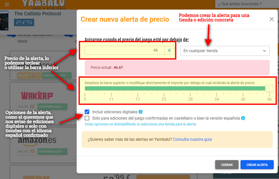Screen dimensions: 279x179
Task: Uncheck Incluir ediciones digitales checkbox
Action: coord(87,112)
